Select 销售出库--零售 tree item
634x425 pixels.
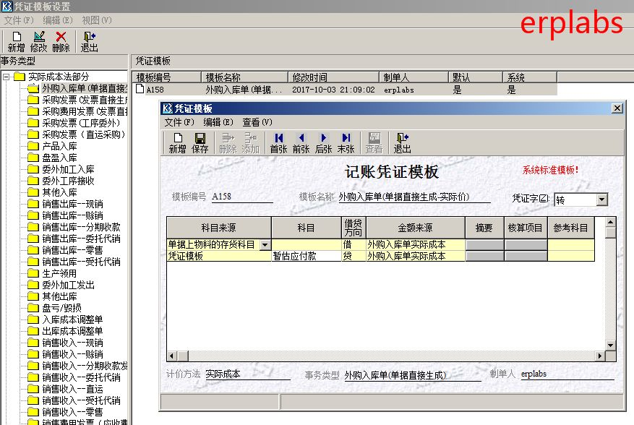(x=72, y=250)
